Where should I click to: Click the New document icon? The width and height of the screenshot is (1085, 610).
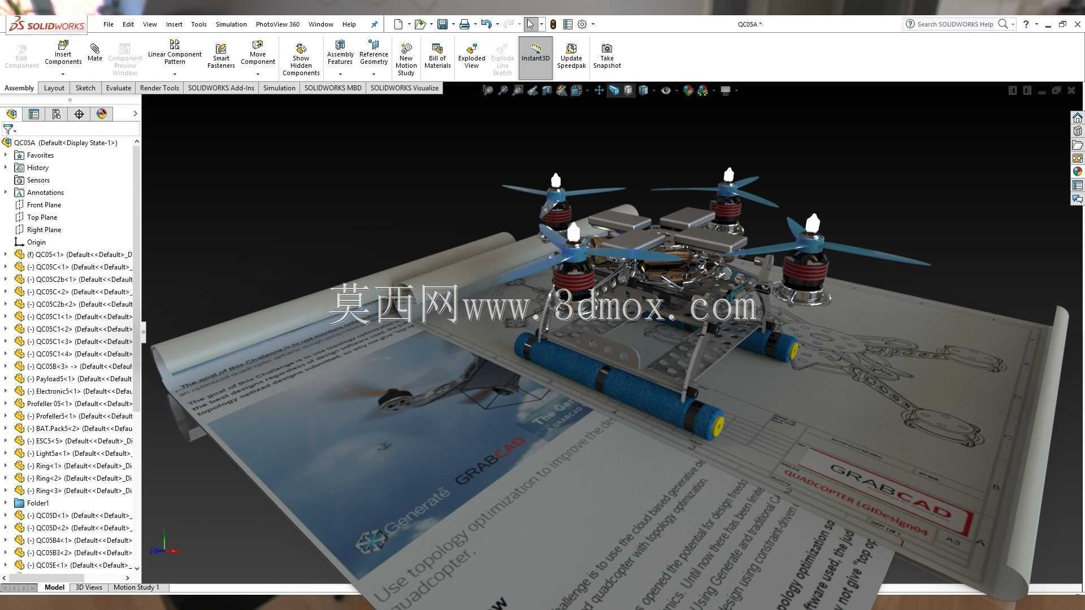tap(398, 24)
